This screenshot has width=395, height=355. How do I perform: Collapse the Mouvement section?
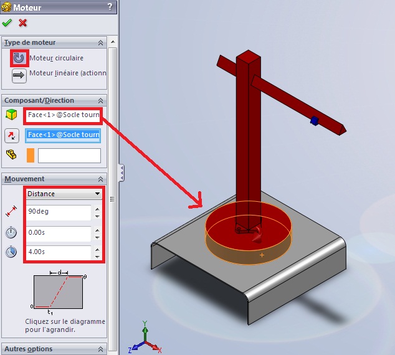pos(100,179)
